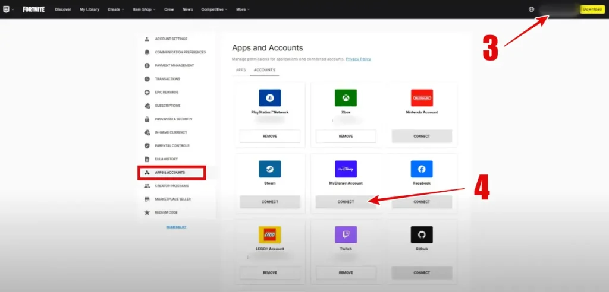Click the Communication Preferences bell icon

click(x=147, y=52)
